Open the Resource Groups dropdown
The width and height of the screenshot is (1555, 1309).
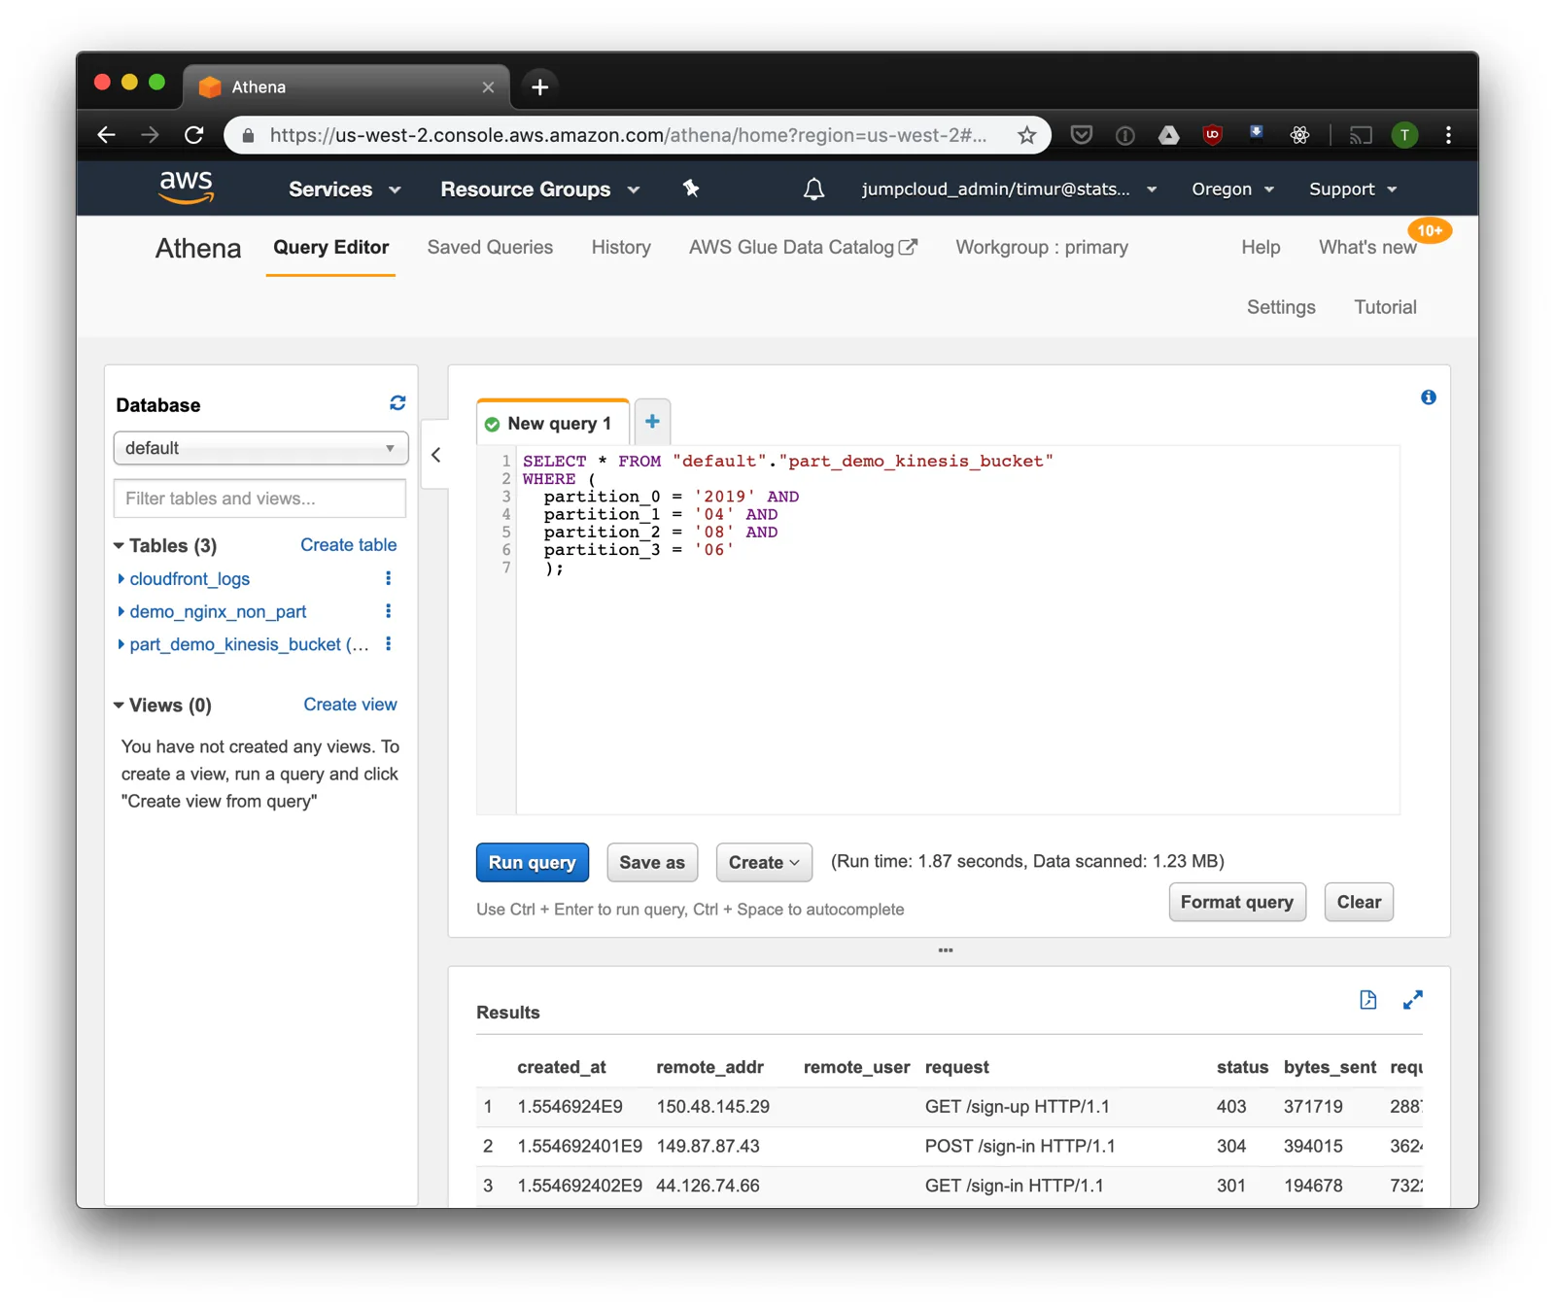tap(539, 189)
